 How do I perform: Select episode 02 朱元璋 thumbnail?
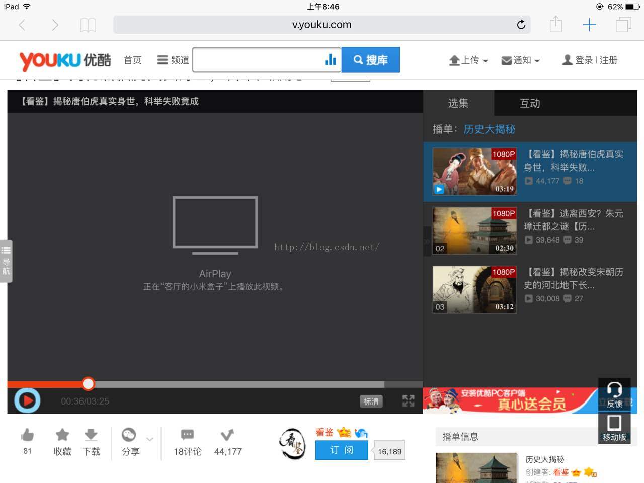click(x=474, y=230)
